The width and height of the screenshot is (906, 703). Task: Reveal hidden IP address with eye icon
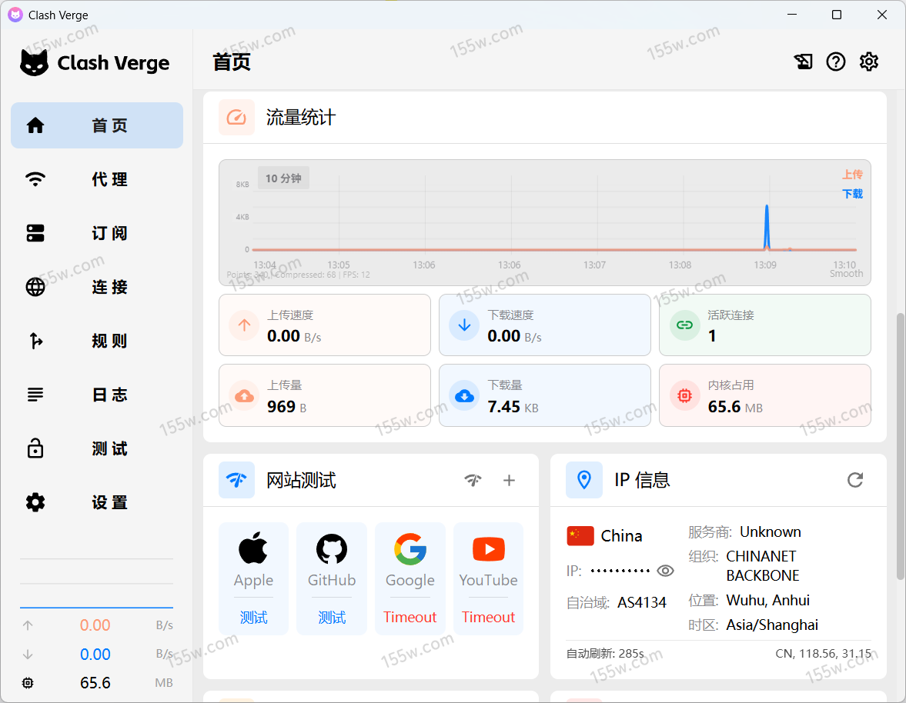point(665,571)
